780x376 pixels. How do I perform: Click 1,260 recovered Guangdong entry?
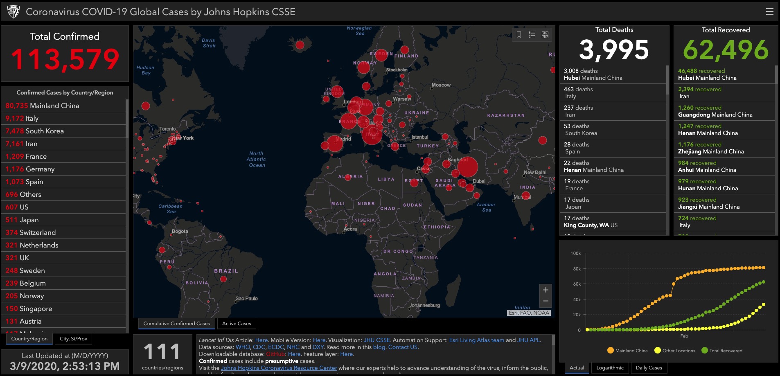click(x=724, y=111)
